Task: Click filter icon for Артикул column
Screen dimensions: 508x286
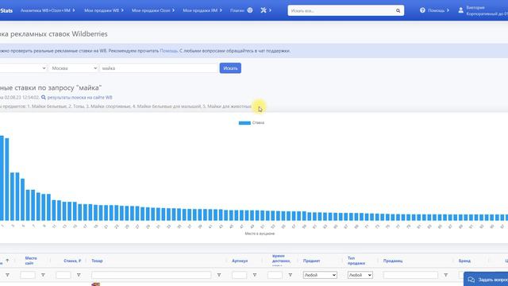Action: 255,275
